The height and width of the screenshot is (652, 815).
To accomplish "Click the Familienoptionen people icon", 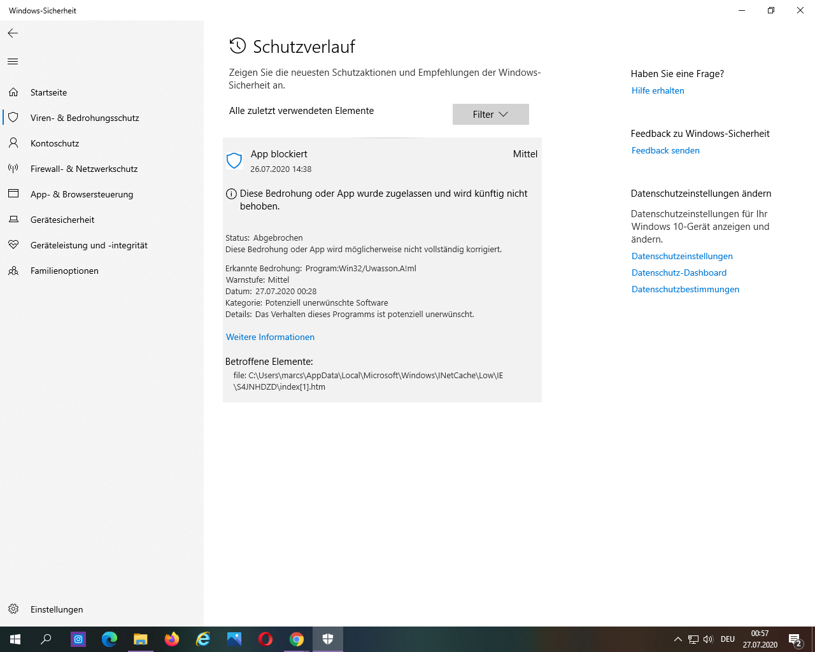I will pyautogui.click(x=13, y=271).
